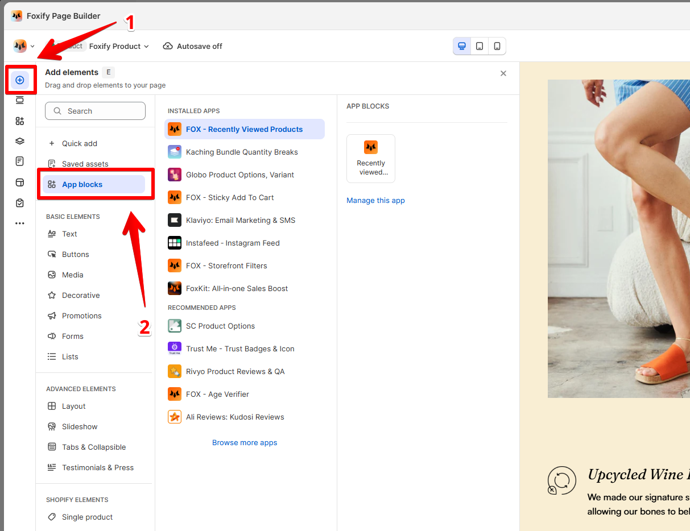Open Saved assets
The height and width of the screenshot is (531, 690).
click(94, 164)
